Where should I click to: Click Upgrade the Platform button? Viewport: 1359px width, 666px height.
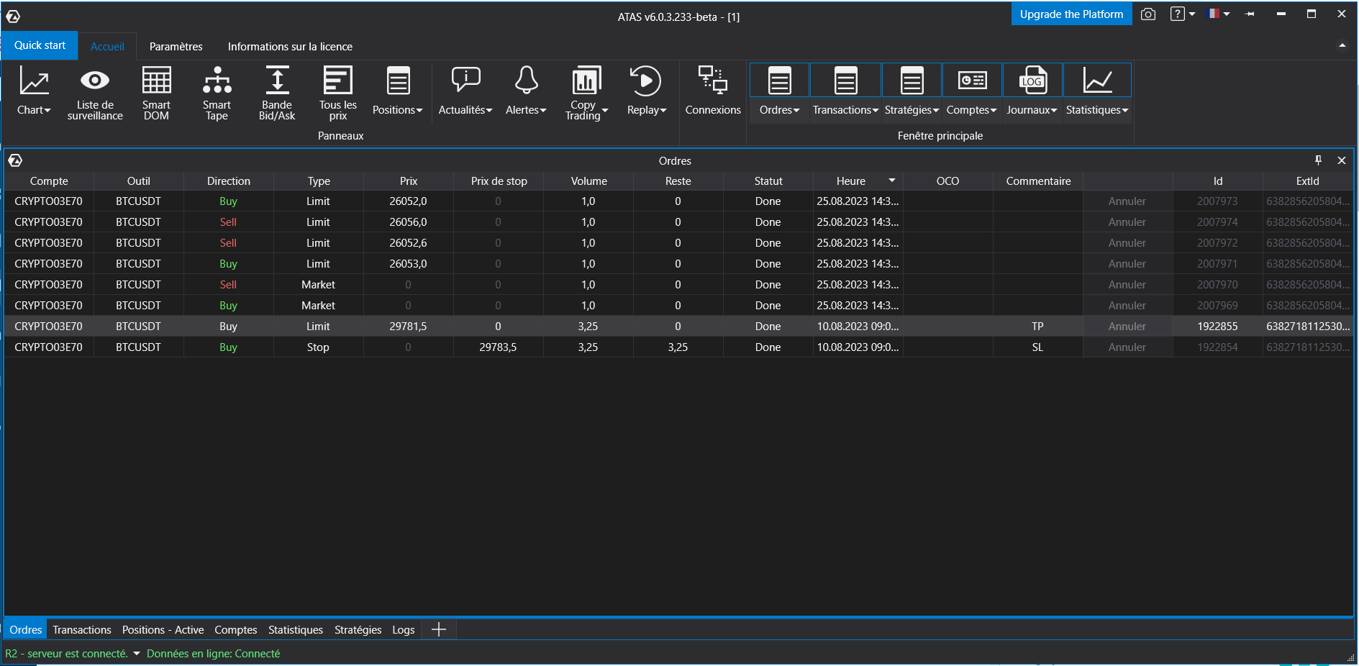coord(1071,14)
